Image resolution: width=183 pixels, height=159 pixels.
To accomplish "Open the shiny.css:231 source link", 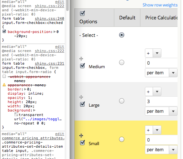I will tap(49, 63).
